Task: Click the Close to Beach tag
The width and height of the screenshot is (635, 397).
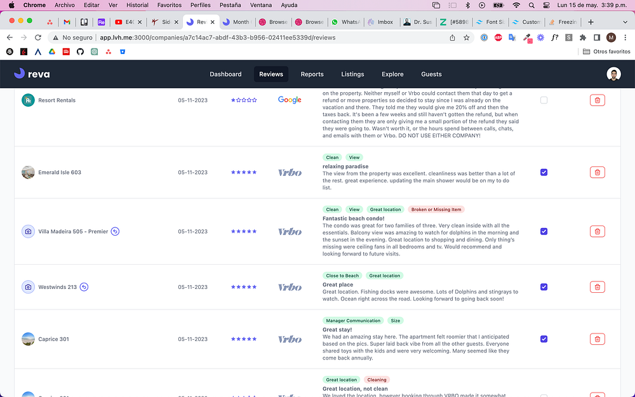Action: click(342, 276)
